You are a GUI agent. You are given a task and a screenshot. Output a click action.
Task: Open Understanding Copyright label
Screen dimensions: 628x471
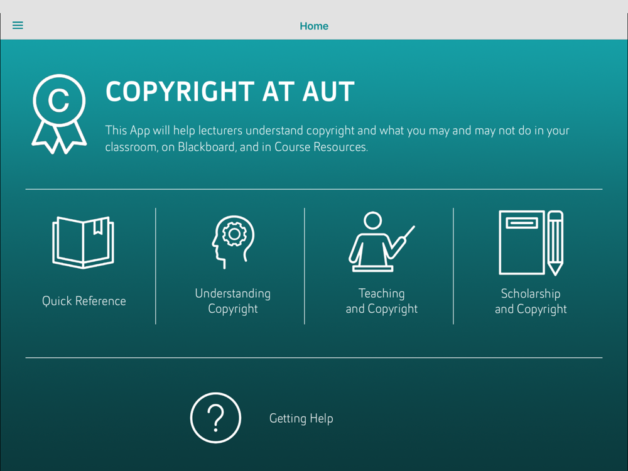[233, 301]
